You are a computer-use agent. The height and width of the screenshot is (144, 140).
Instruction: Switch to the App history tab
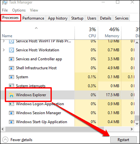(58, 18)
